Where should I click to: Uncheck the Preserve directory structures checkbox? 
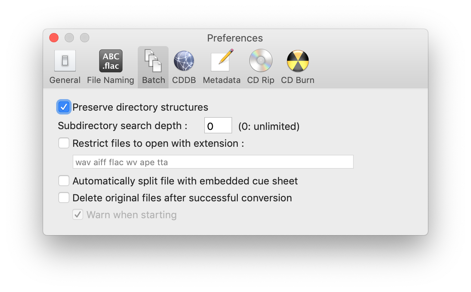pyautogui.click(x=64, y=107)
